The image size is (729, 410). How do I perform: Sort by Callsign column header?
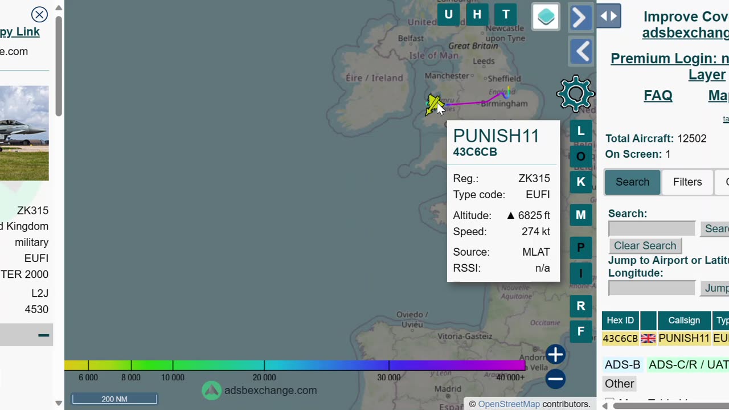684,321
